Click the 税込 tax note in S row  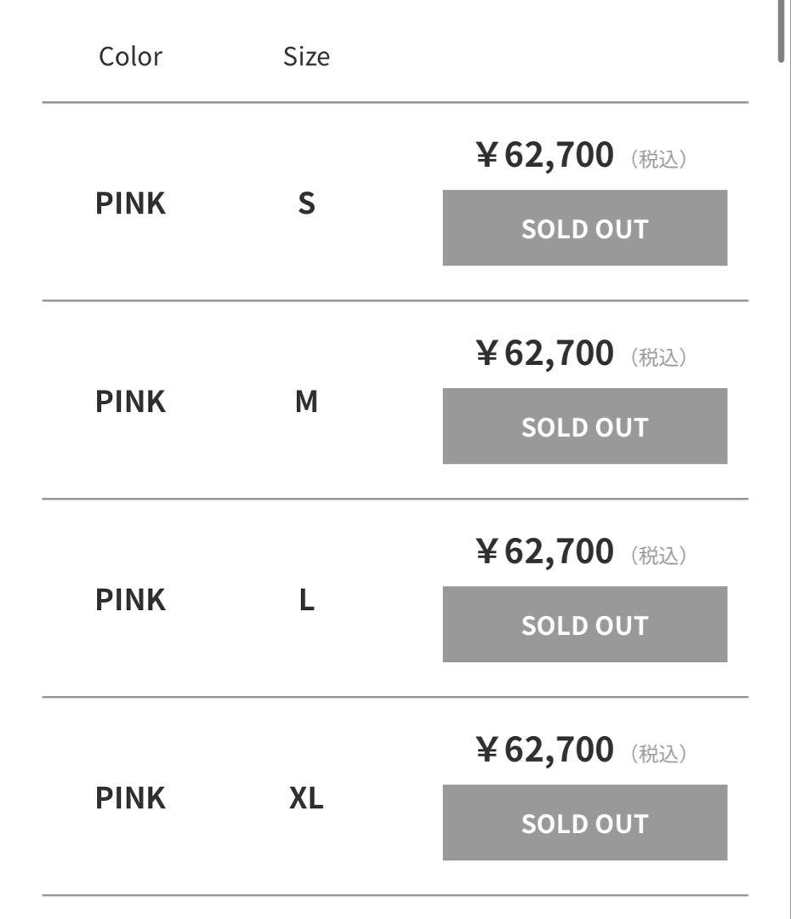658,159
